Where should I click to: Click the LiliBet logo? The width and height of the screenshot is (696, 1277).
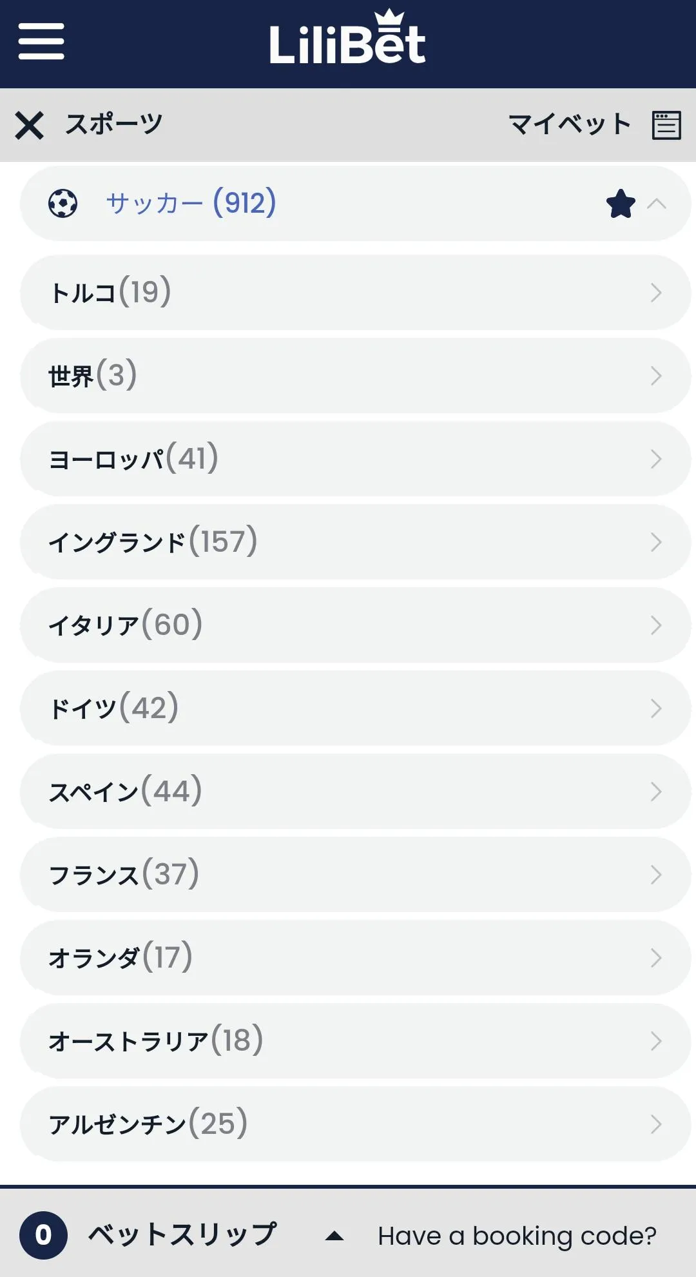pyautogui.click(x=347, y=40)
